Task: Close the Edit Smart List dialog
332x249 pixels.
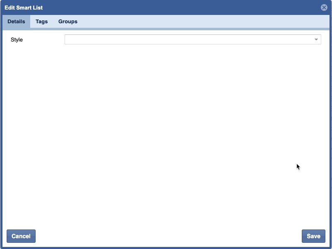Action: click(x=324, y=7)
